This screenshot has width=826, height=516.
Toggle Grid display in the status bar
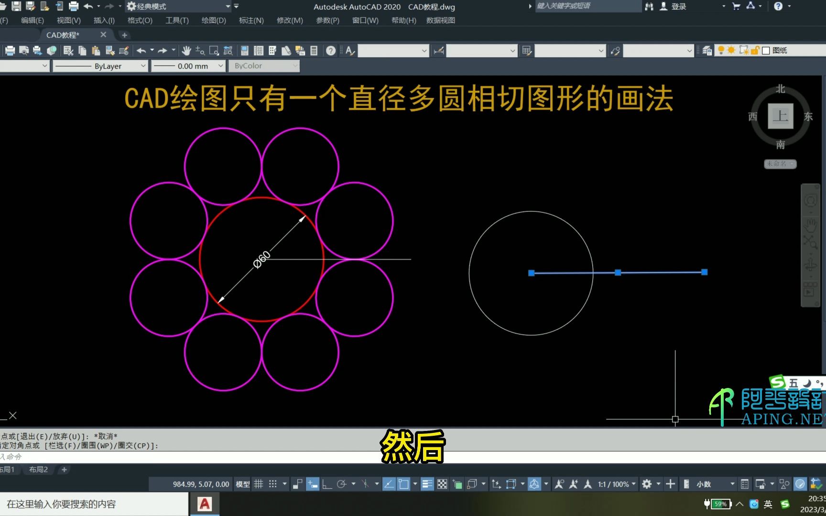259,484
